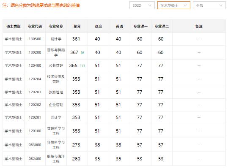
Task: Select major code 130200
Action: point(35,52)
